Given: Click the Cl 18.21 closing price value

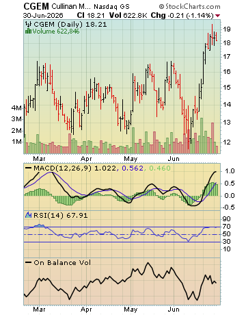Looking at the screenshot, I should pos(91,16).
